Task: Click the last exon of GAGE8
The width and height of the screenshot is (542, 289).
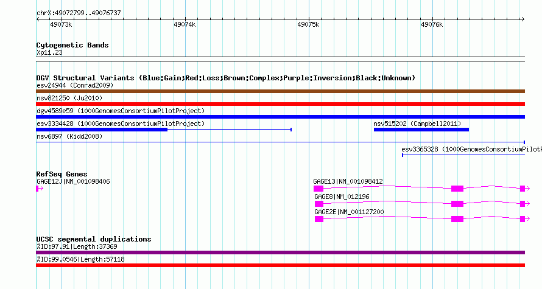Action: [523, 204]
